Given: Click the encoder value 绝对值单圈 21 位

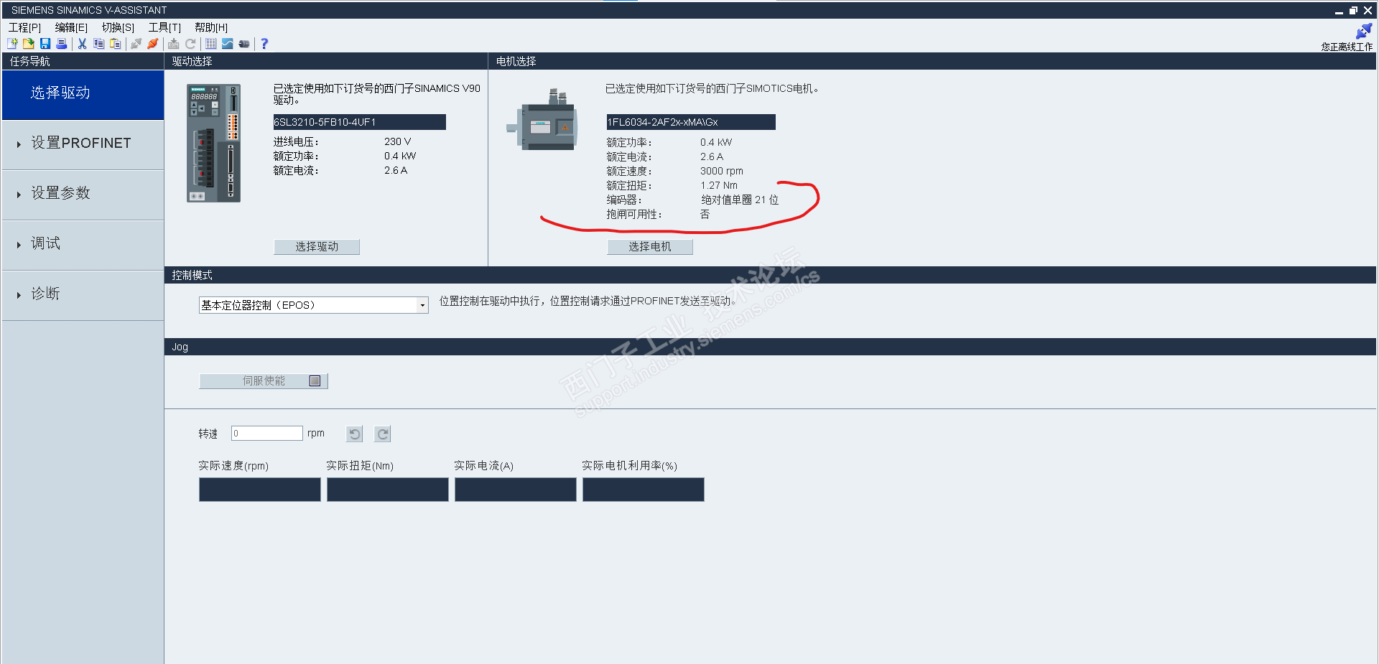Looking at the screenshot, I should pos(740,200).
